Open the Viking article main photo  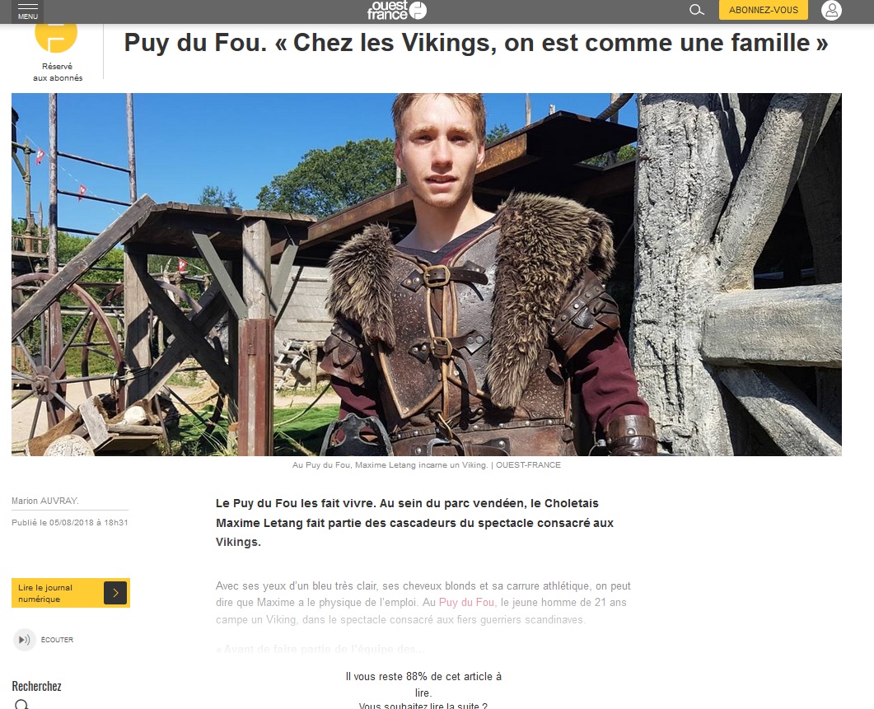[x=427, y=274]
